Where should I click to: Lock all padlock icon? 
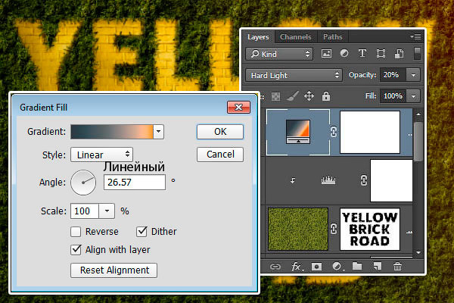pos(326,96)
